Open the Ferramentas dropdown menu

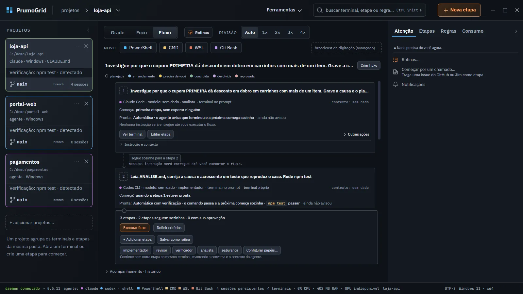(284, 10)
